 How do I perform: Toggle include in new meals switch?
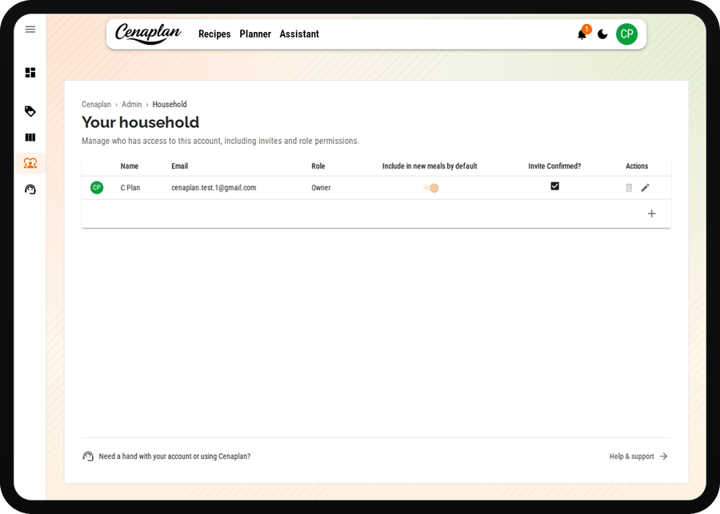coord(430,188)
